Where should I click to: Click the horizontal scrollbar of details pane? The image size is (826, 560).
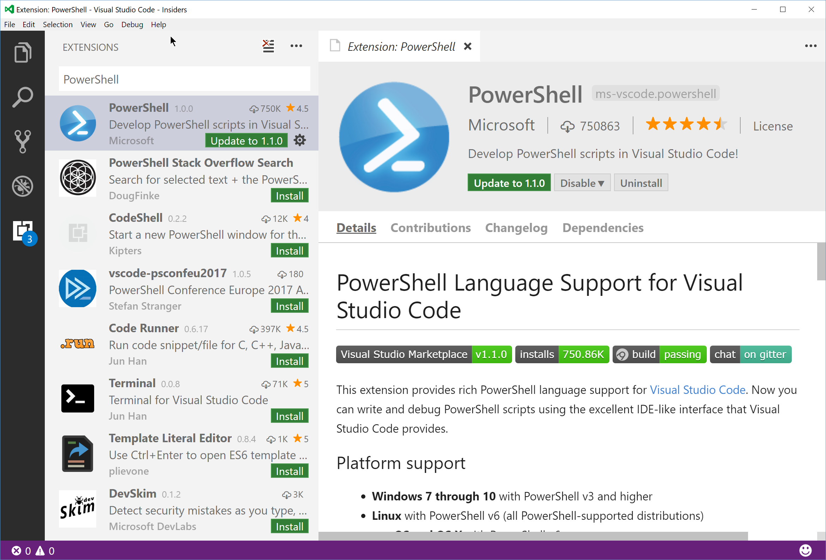pos(533,536)
